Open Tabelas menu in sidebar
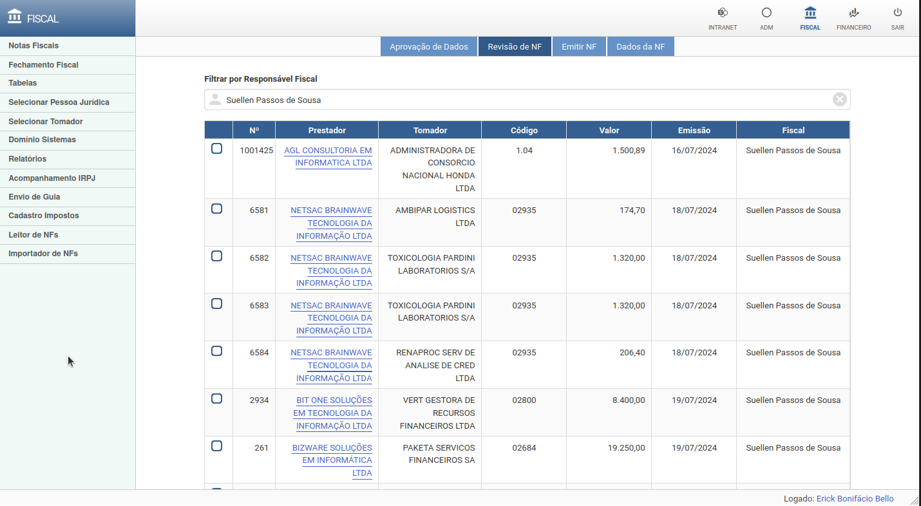921x506 pixels. tap(68, 83)
